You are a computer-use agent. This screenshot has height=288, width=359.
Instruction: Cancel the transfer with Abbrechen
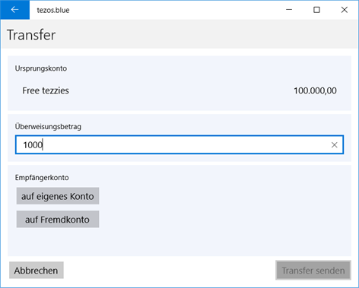point(37,271)
